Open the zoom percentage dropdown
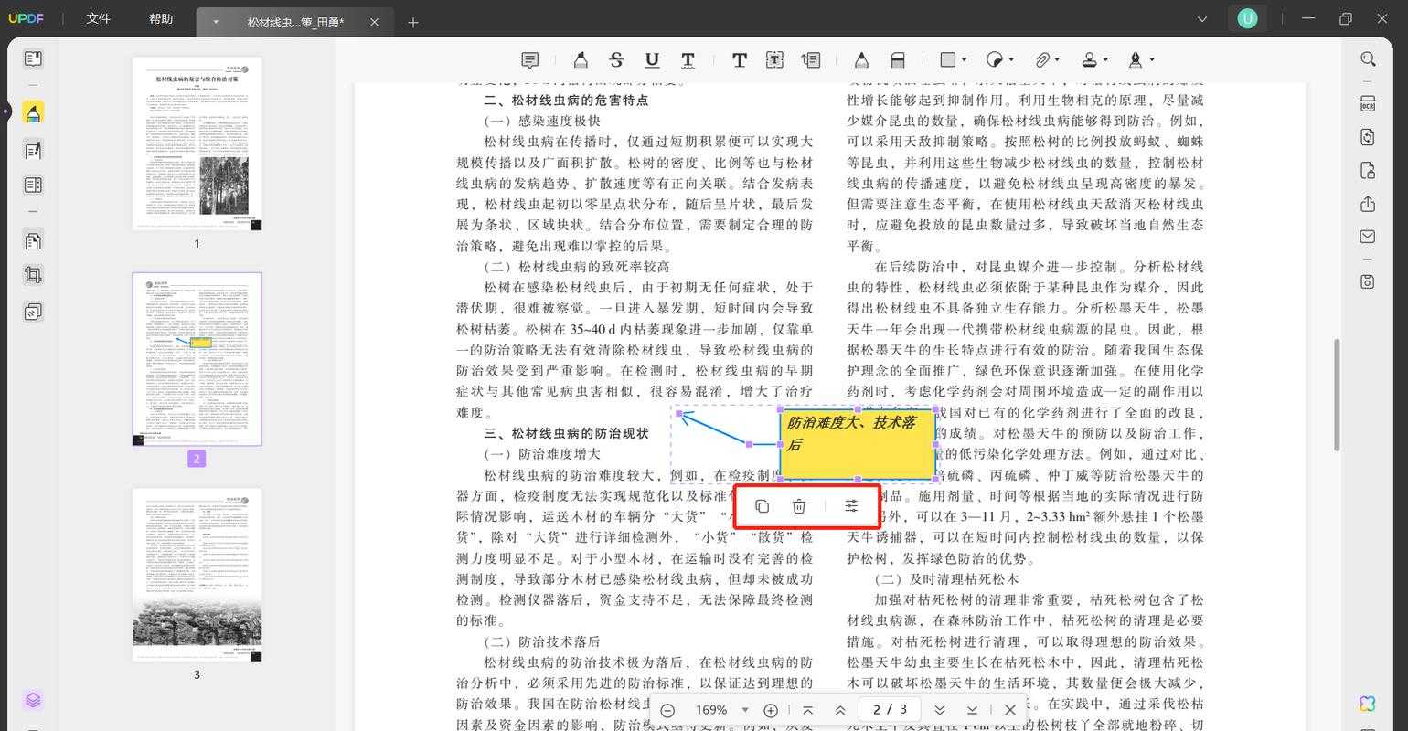The height and width of the screenshot is (731, 1408). 745,709
